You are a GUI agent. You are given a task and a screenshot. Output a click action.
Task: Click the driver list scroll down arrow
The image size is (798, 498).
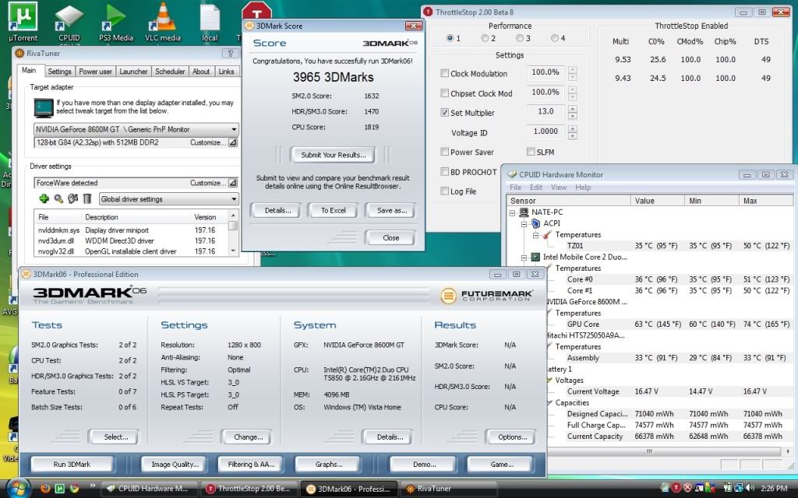[233, 251]
